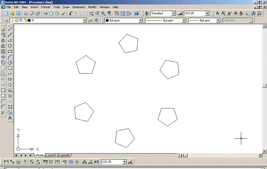Image resolution: width=267 pixels, height=169 pixels.
Task: Select the Trim tool
Action: pyautogui.click(x=3, y=79)
